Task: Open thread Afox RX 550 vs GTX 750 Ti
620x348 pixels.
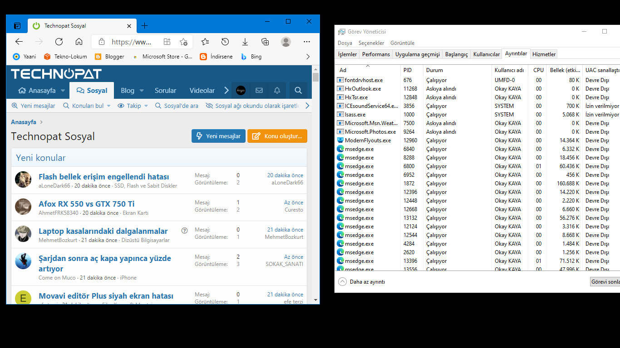Action: [87, 204]
